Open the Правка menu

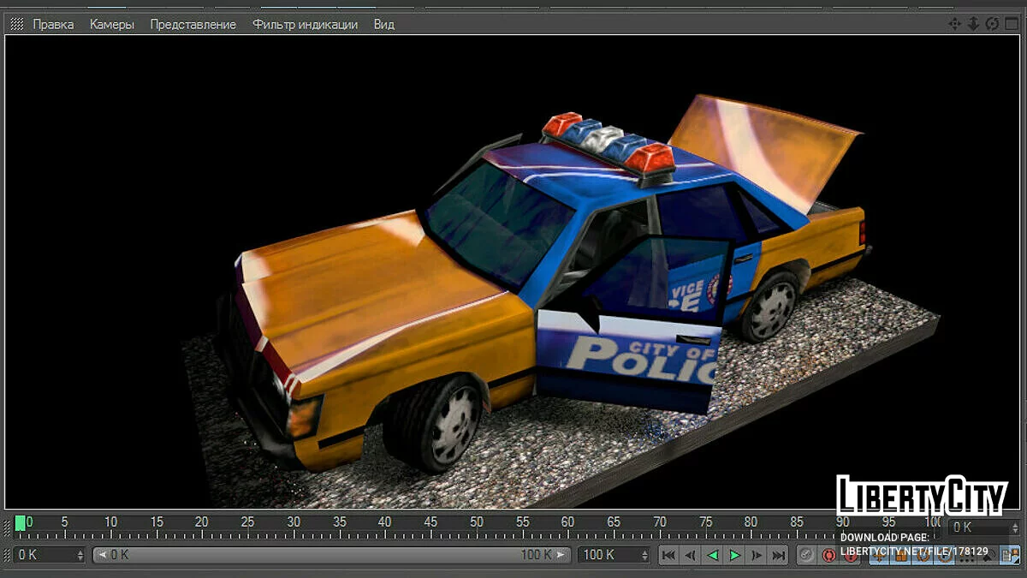pos(53,24)
